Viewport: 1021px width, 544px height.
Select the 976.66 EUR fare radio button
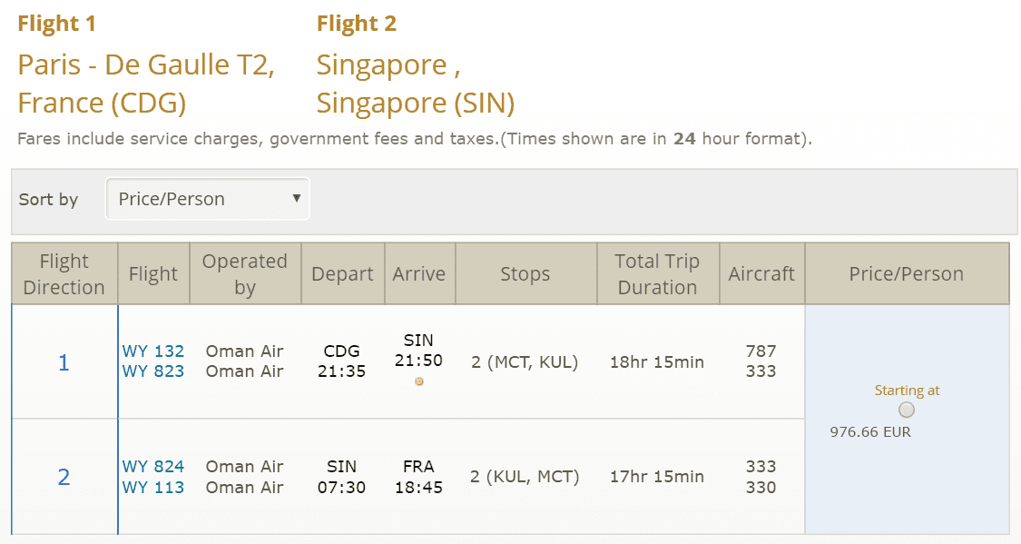pyautogui.click(x=907, y=410)
